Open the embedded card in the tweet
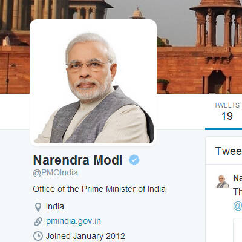242x242 pixels. coord(238,230)
